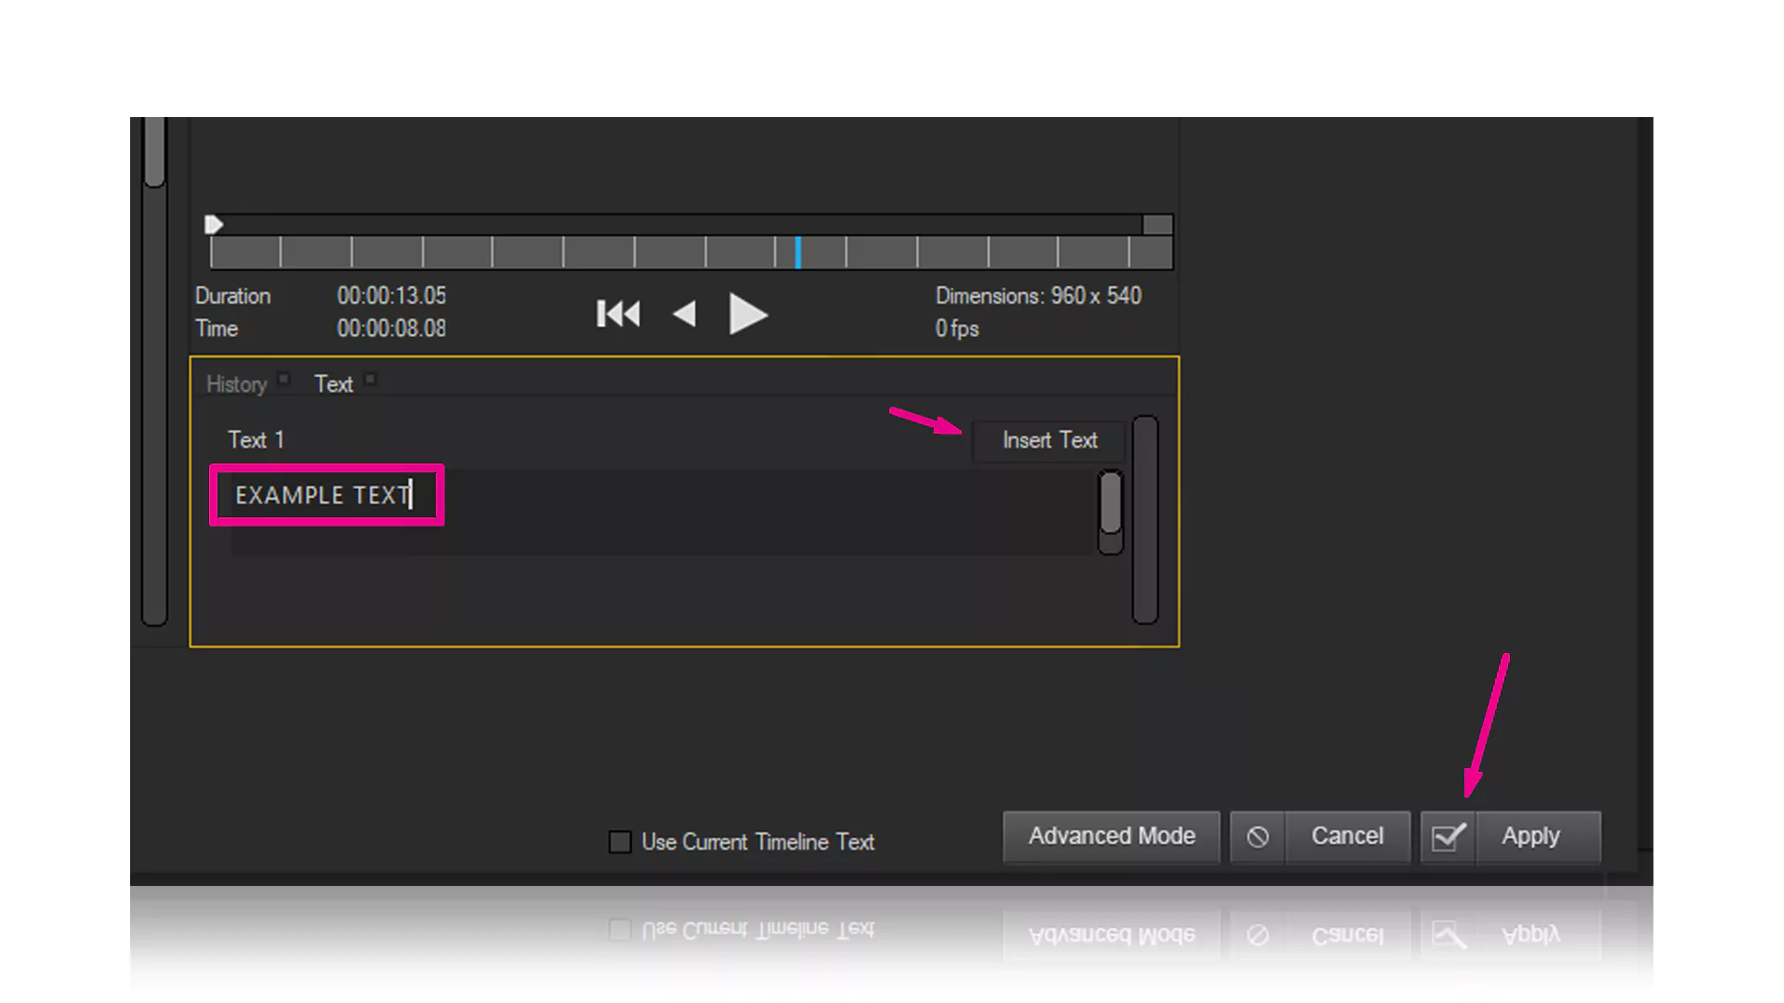Click the blue playhead on the timeline
This screenshot has height=1003, width=1784.
(798, 252)
